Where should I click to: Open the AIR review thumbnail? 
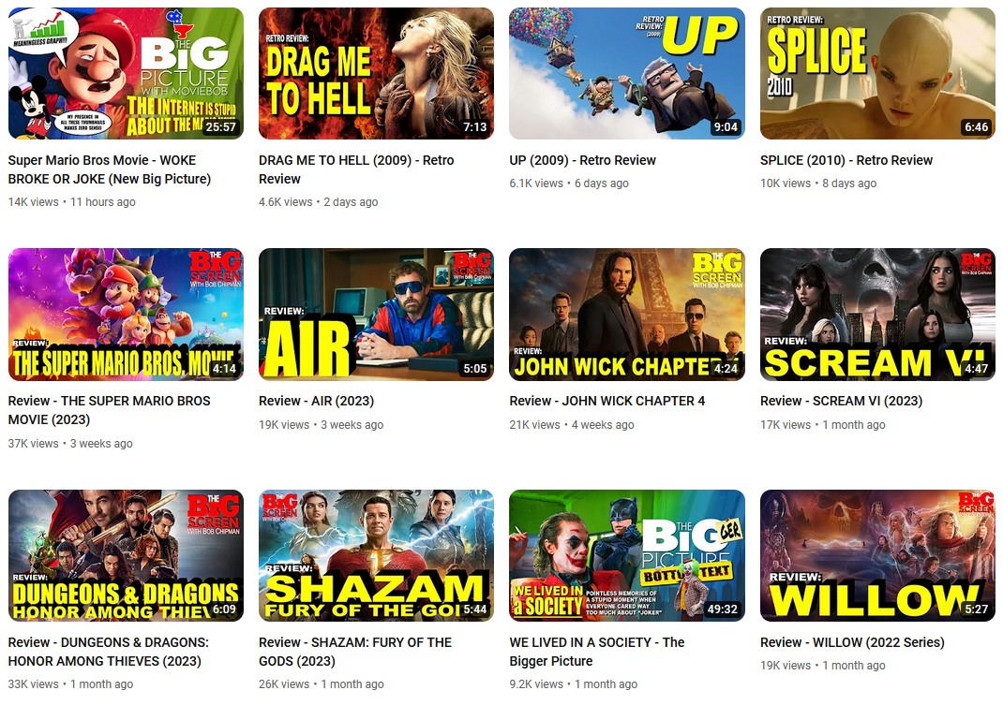376,315
